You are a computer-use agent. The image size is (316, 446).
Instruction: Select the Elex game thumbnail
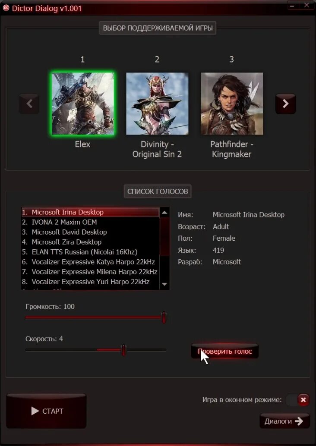coord(82,104)
